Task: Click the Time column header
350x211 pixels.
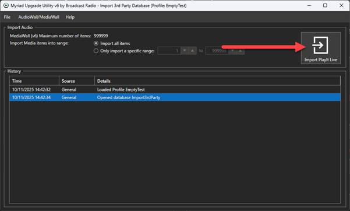Action: click(x=34, y=81)
